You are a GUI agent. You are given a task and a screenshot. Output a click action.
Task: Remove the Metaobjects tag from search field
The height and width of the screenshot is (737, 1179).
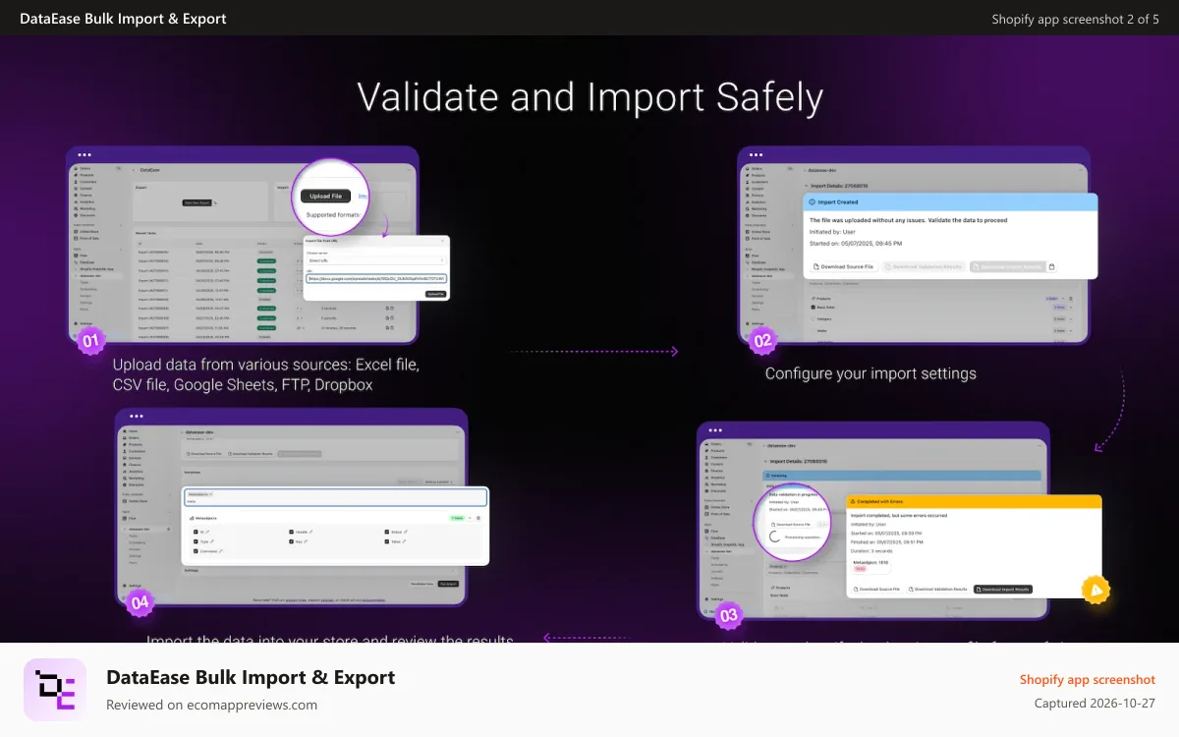210,494
